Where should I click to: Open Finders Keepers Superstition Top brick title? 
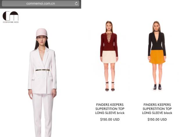tap(110, 109)
